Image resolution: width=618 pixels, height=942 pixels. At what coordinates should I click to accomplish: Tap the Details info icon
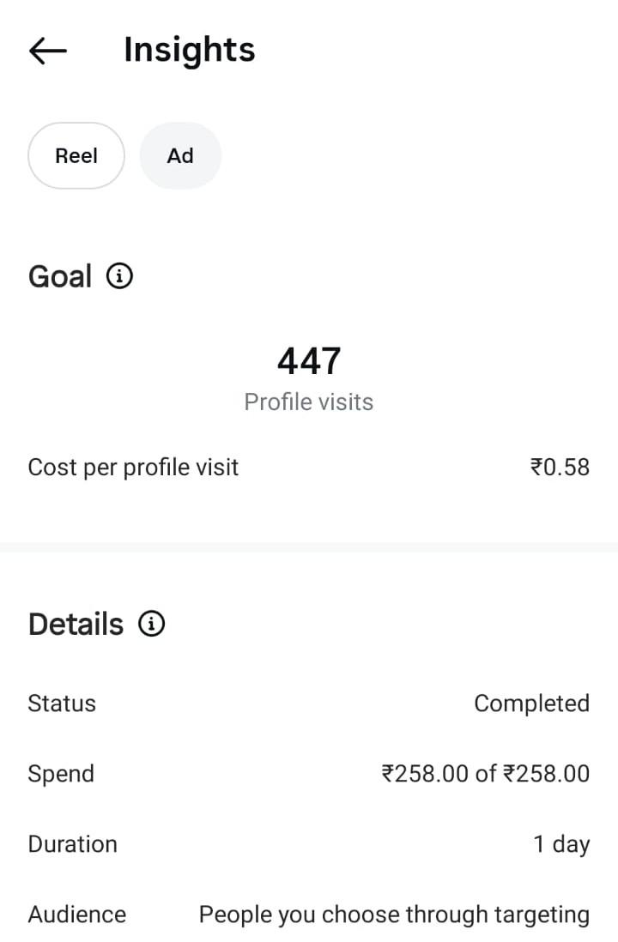coord(152,624)
